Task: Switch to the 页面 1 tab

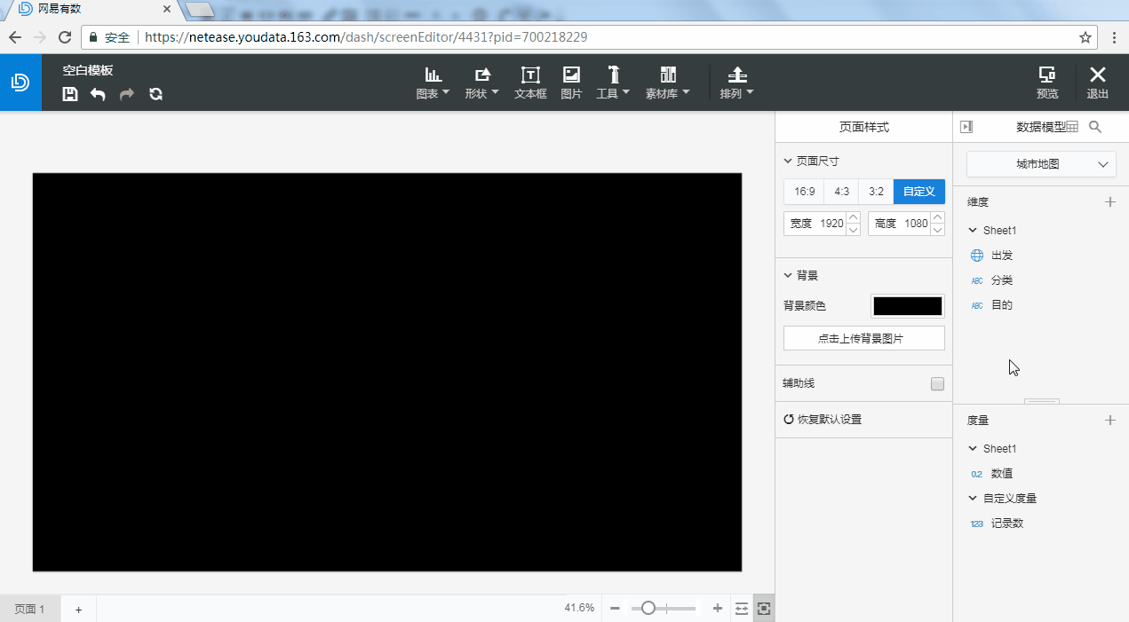Action: click(x=30, y=609)
